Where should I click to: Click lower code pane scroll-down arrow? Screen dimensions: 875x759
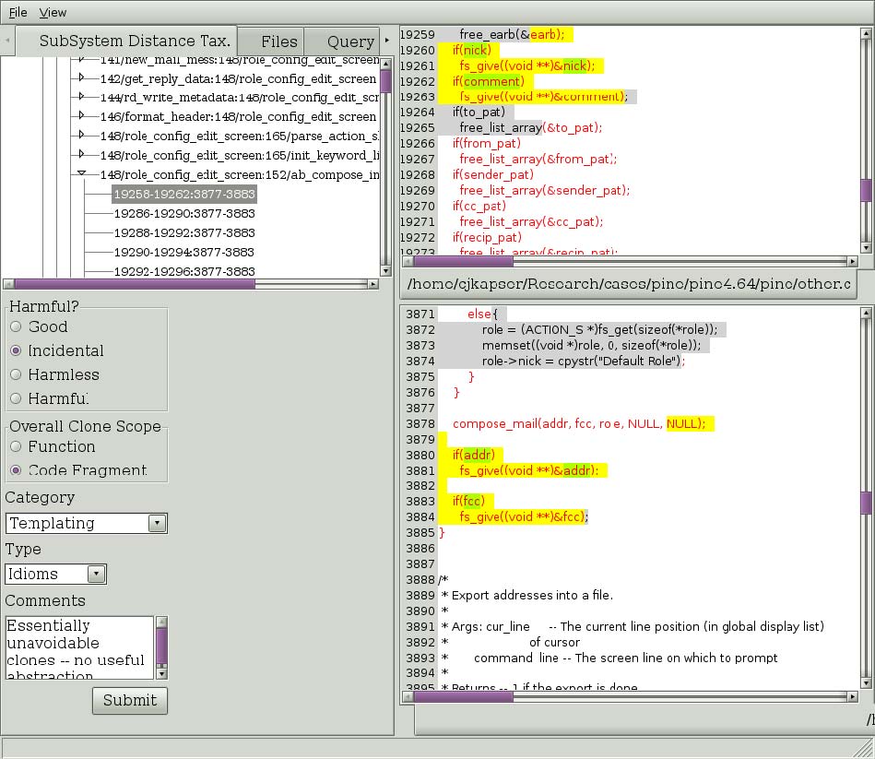tap(866, 682)
